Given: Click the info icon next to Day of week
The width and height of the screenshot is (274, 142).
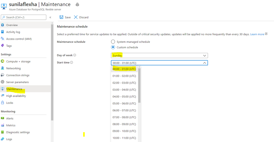Looking at the screenshot, I should [x=75, y=55].
